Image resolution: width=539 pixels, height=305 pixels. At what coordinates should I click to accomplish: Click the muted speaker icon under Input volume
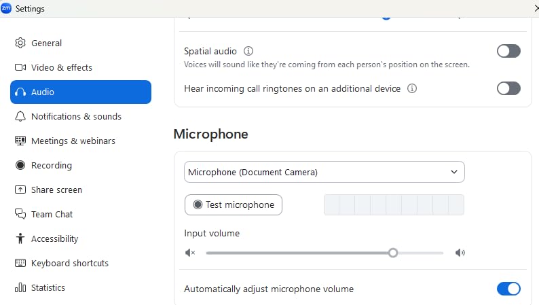click(x=191, y=253)
